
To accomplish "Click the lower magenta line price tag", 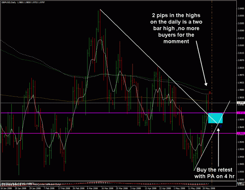I will click(x=241, y=133).
